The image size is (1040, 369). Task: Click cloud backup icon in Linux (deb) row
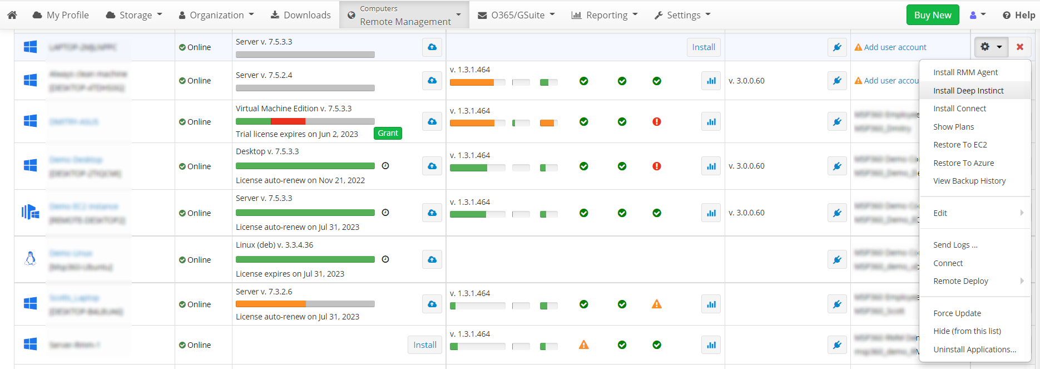tap(432, 259)
